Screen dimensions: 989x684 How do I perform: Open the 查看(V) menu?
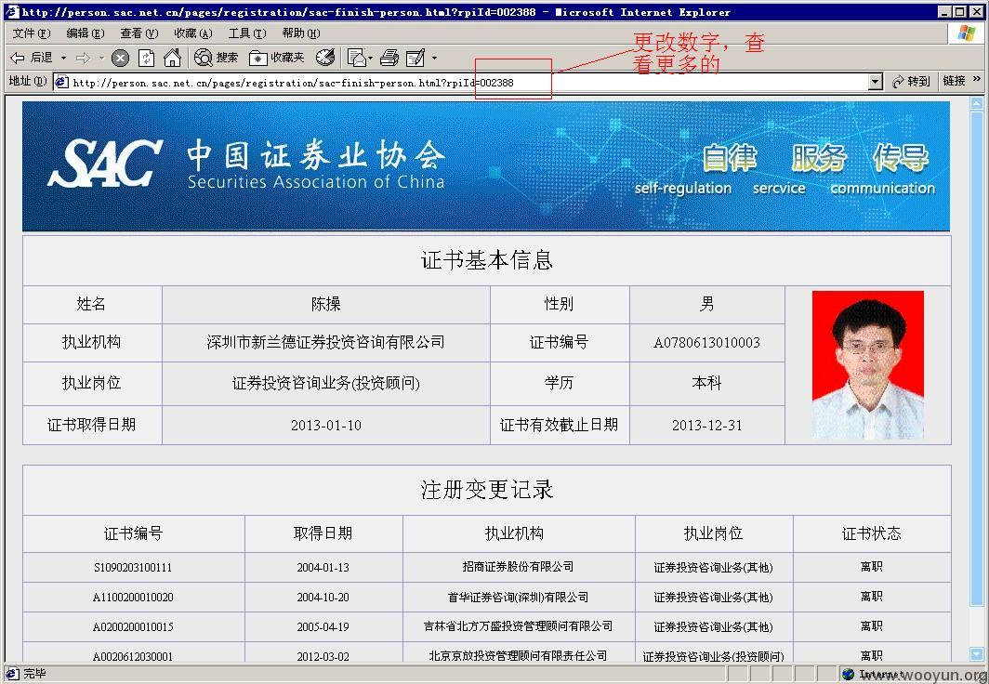[x=138, y=33]
